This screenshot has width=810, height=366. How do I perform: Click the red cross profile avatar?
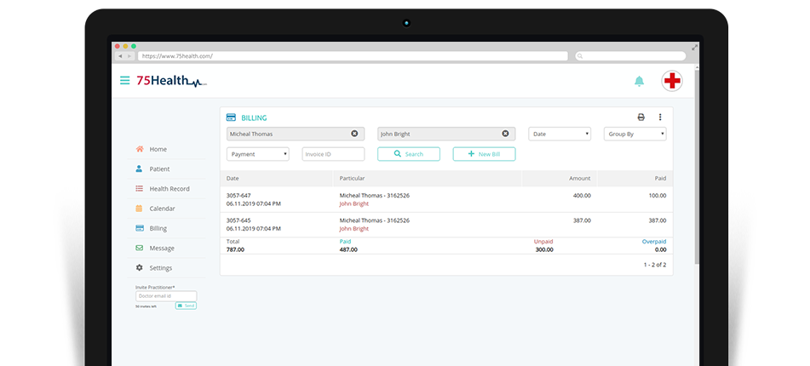[672, 81]
